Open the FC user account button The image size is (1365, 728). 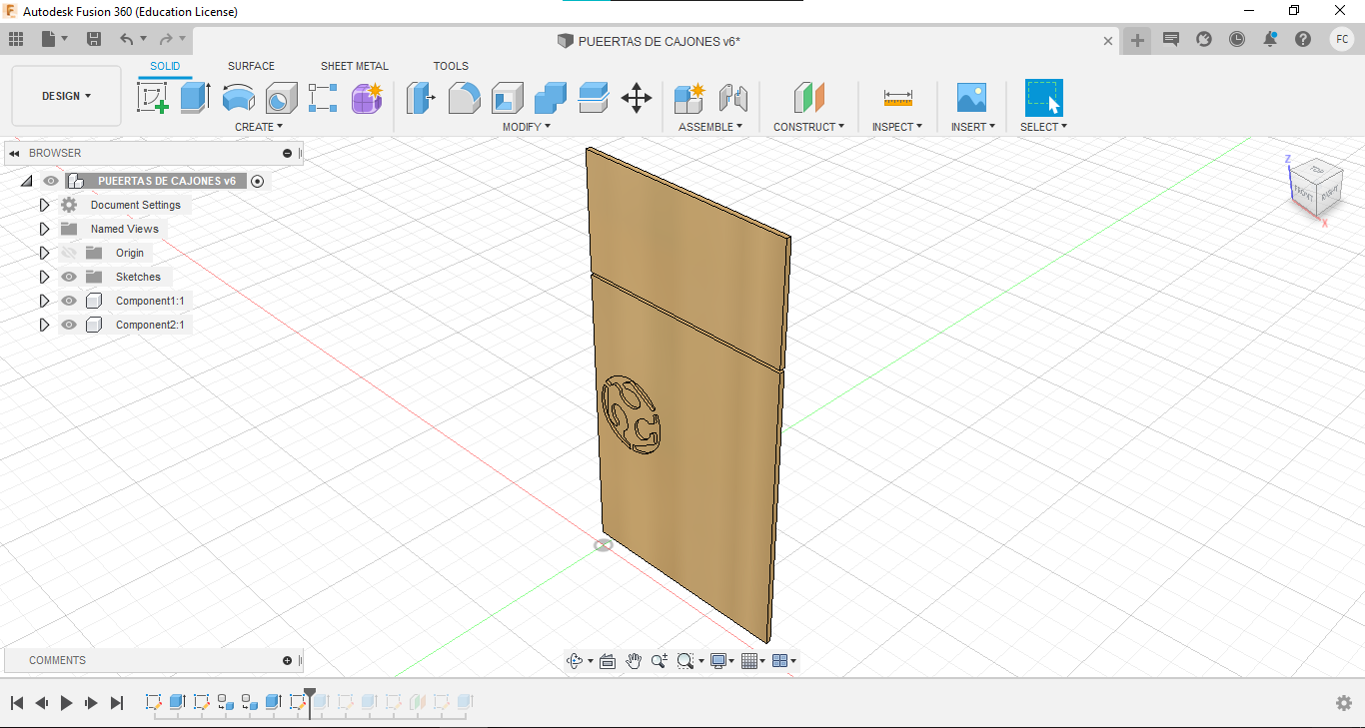tap(1342, 39)
